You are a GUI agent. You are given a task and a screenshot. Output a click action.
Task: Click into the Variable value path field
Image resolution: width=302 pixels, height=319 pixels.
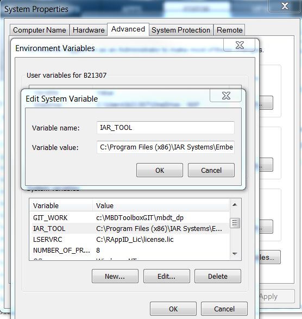coord(166,147)
